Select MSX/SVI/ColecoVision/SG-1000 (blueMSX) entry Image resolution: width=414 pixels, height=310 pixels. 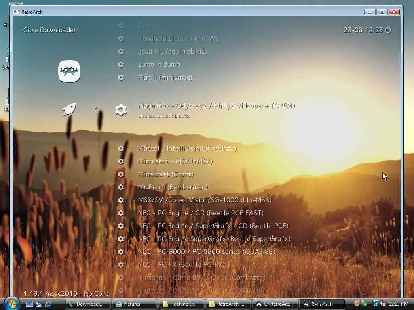coord(205,200)
